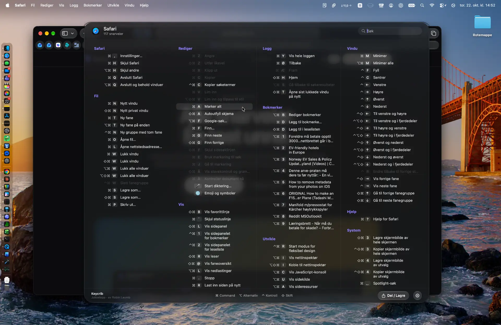The image size is (501, 325).
Task: Open the Vindu menu in menu bar
Action: [129, 5]
